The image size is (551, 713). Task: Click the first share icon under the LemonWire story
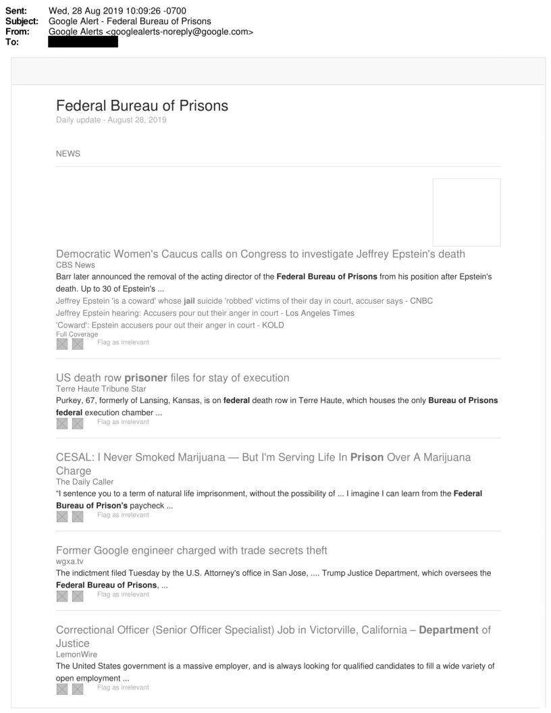coord(62,689)
